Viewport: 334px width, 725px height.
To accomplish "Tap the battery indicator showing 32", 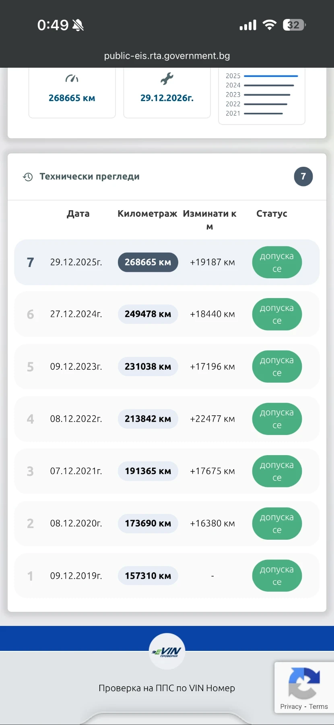I will coord(294,25).
